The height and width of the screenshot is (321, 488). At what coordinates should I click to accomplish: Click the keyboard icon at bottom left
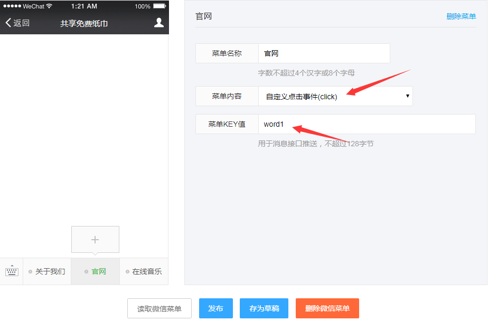[x=11, y=271]
